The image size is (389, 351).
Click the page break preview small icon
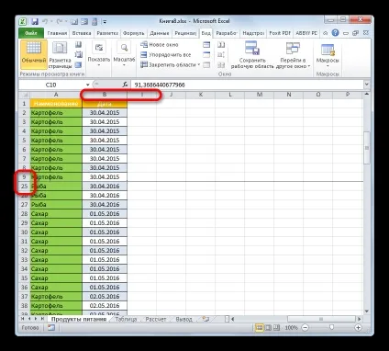point(79,45)
